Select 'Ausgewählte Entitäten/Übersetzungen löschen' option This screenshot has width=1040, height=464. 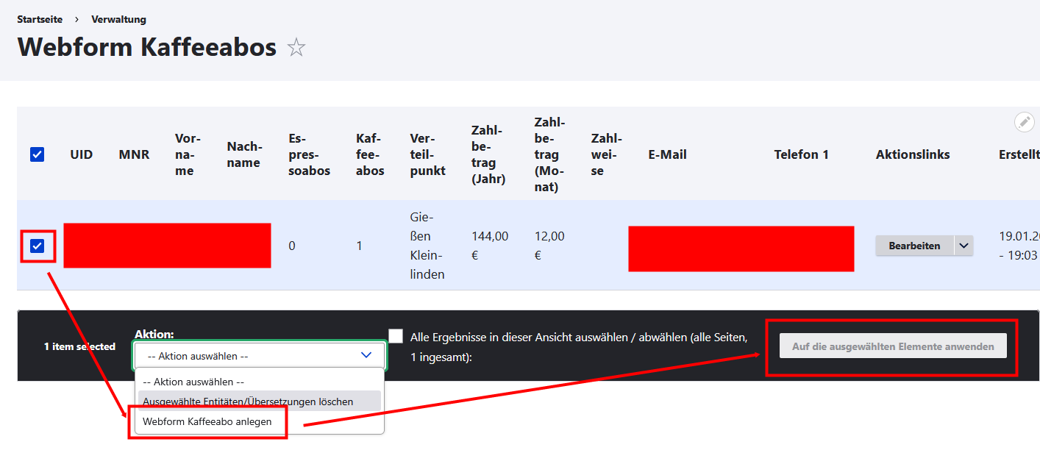(248, 401)
